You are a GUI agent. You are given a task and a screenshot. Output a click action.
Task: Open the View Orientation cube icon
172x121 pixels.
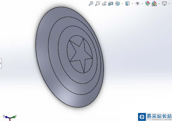(x=118, y=4)
